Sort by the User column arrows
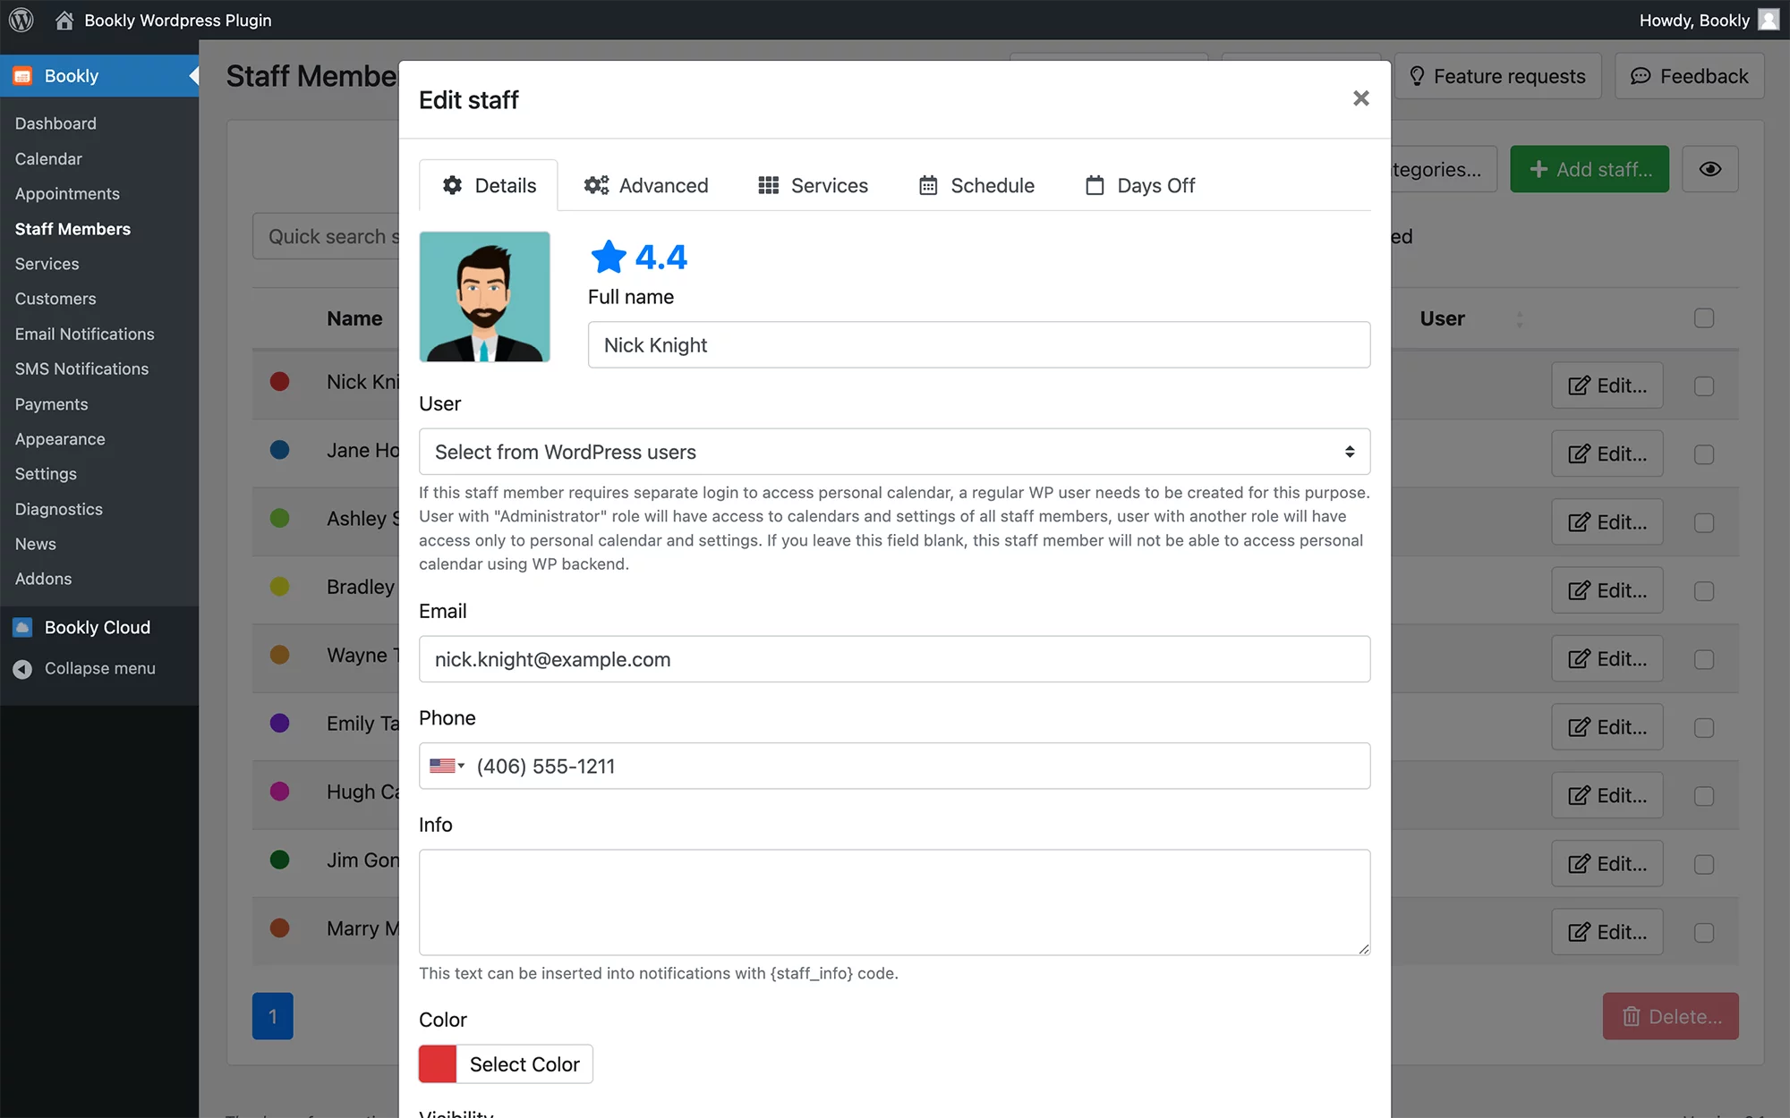 1519,319
